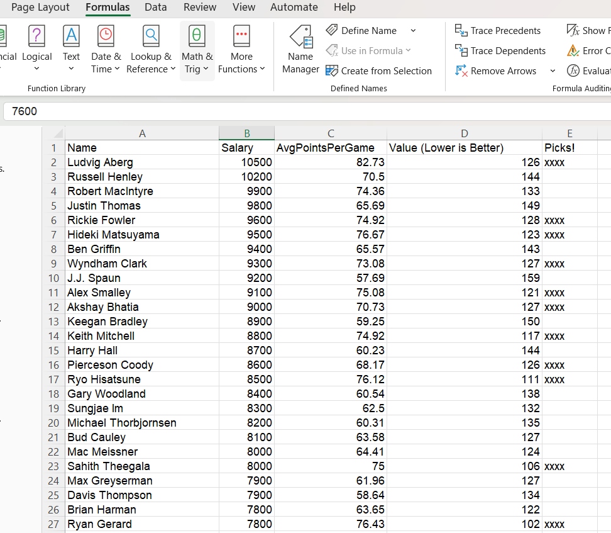The image size is (611, 533).
Task: Select row 27 header
Action: pos(54,524)
